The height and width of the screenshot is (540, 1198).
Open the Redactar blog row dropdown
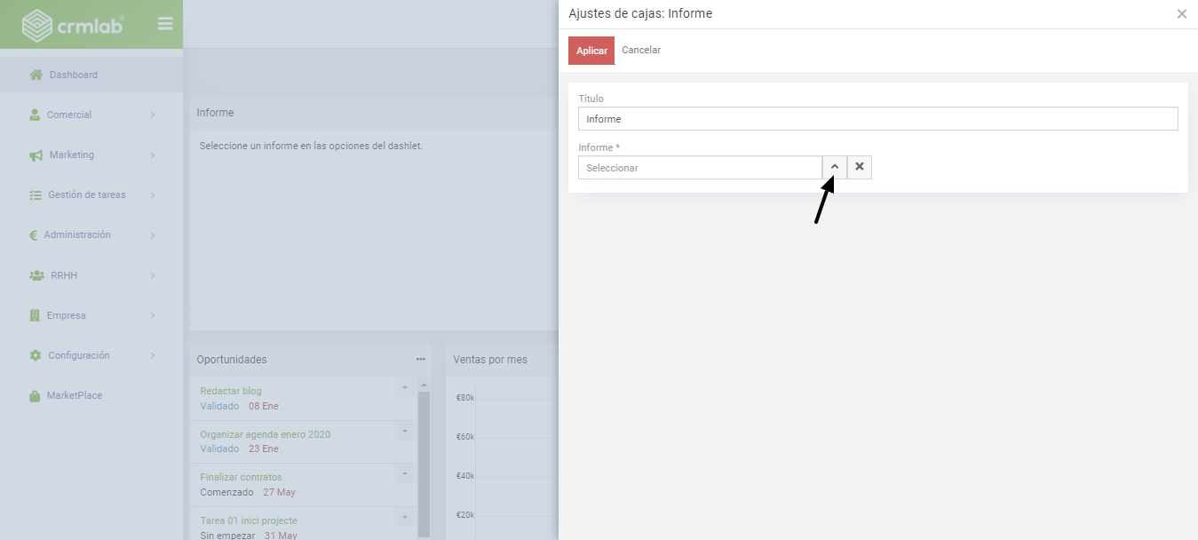click(404, 388)
